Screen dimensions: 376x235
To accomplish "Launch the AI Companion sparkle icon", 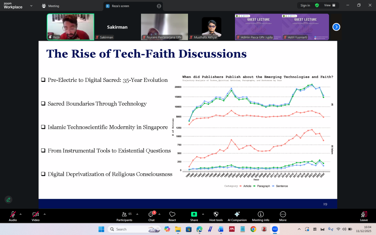I will [x=237, y=214].
